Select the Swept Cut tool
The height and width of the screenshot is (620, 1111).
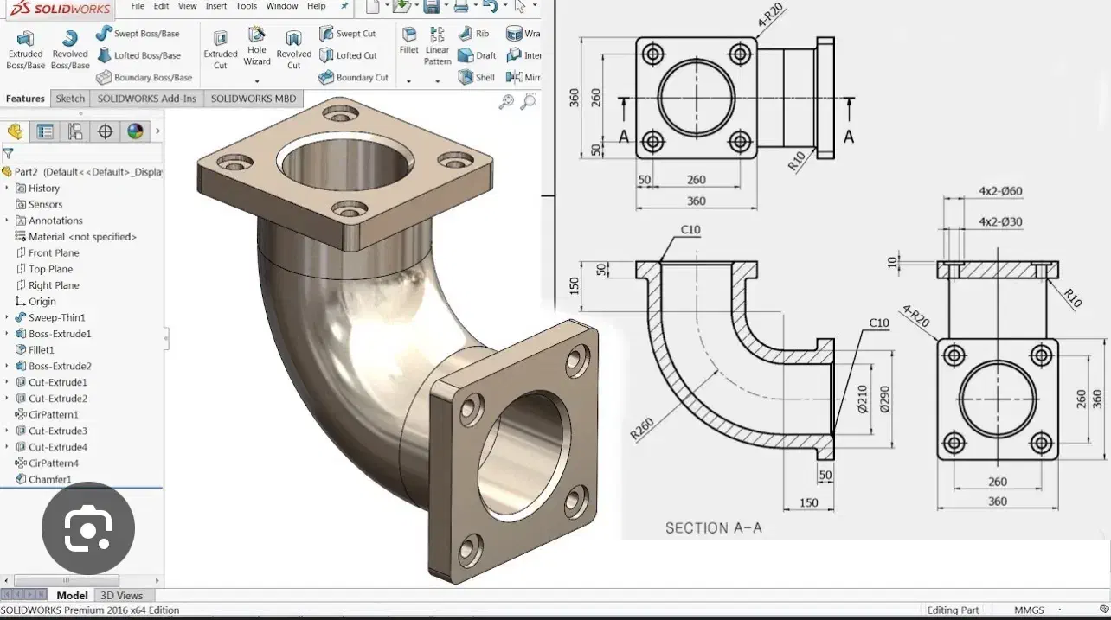[348, 34]
